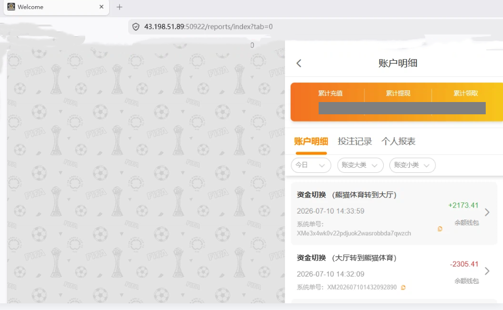Copy the XMe3x4wk0v22 system order number
The image size is (503, 310).
coord(440,229)
